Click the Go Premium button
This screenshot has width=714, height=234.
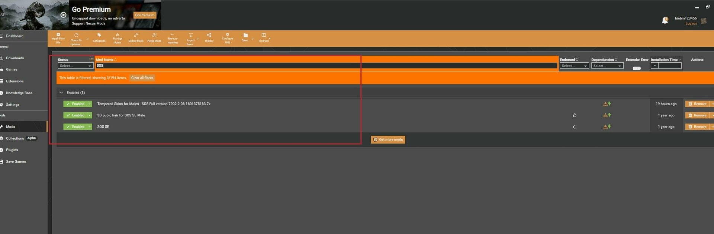pos(145,15)
